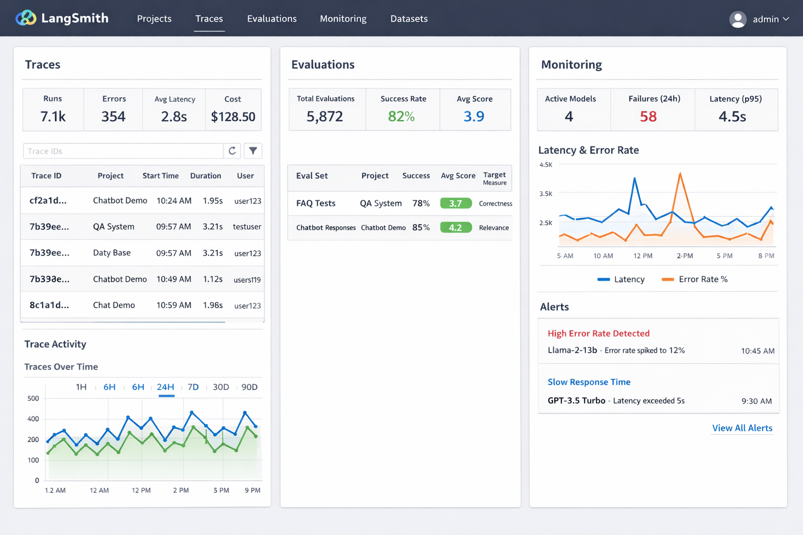Viewport: 803px width, 535px height.
Task: Select the 24H time range
Action: pos(165,387)
